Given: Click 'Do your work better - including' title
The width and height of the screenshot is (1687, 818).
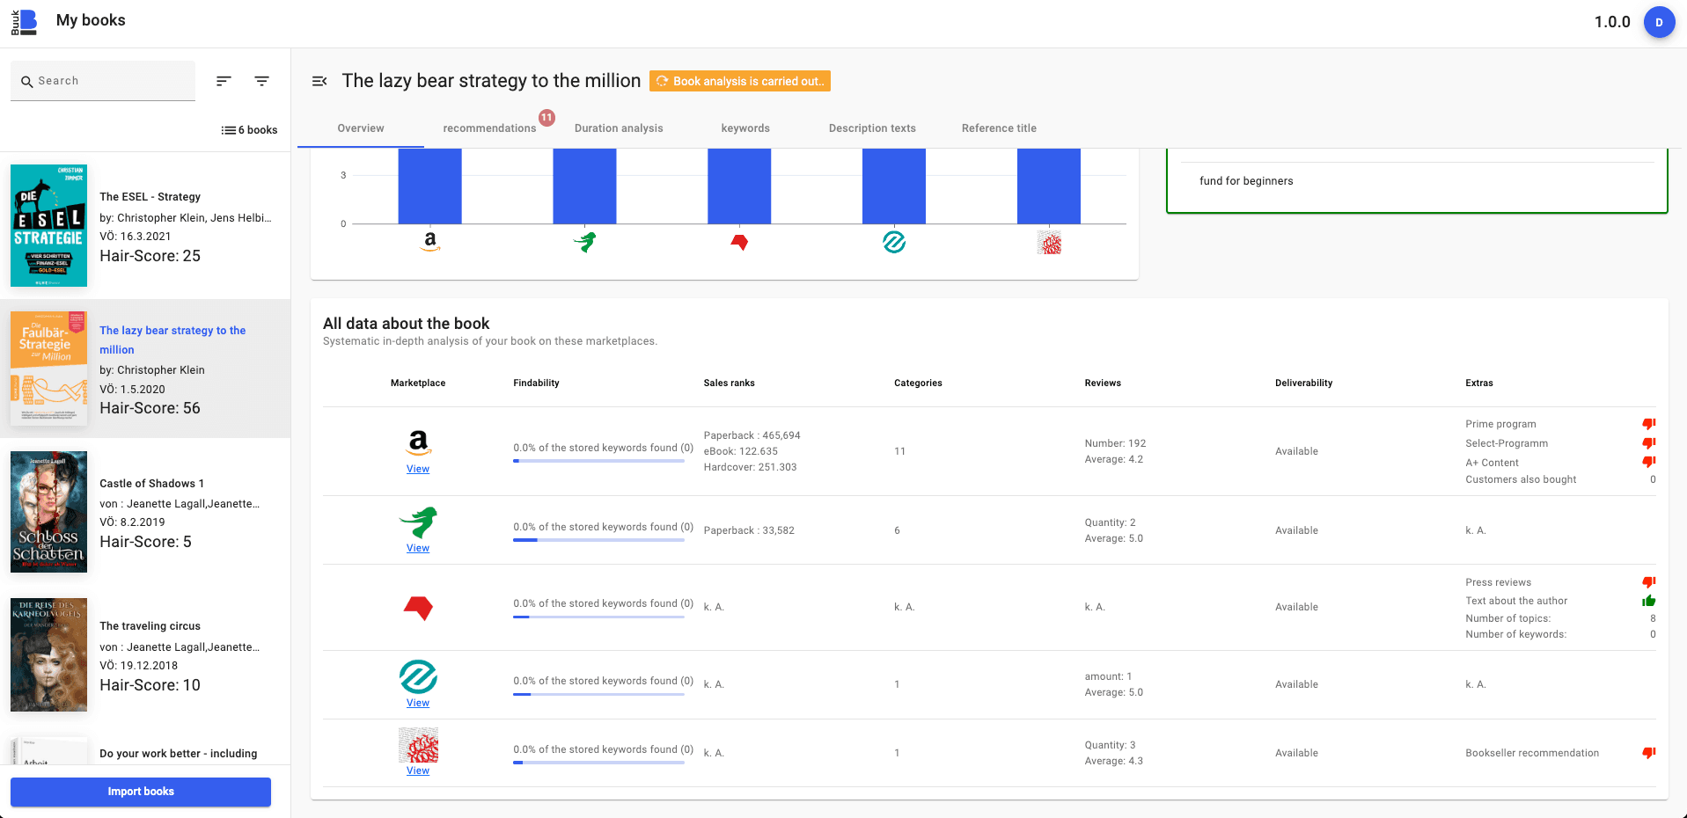Looking at the screenshot, I should point(179,754).
